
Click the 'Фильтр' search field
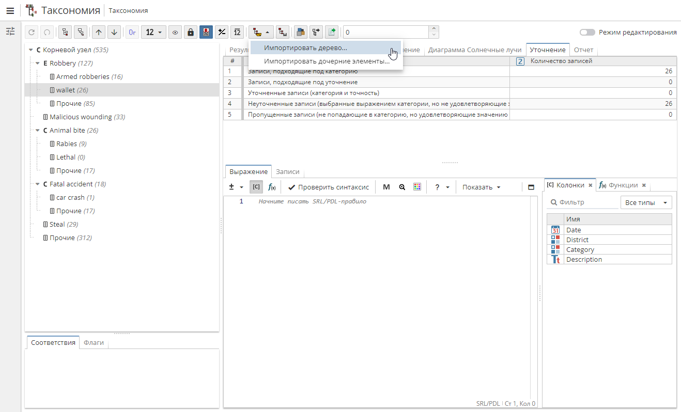coord(581,202)
